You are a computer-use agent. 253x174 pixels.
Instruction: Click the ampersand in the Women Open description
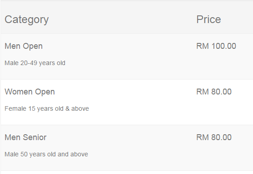pyautogui.click(x=67, y=108)
